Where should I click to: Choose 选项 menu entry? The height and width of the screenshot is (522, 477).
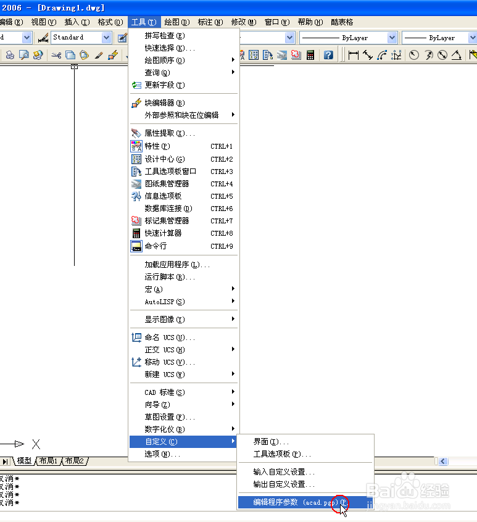click(x=184, y=454)
